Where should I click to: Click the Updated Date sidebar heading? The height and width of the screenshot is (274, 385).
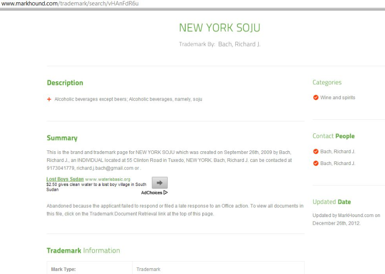click(x=331, y=202)
